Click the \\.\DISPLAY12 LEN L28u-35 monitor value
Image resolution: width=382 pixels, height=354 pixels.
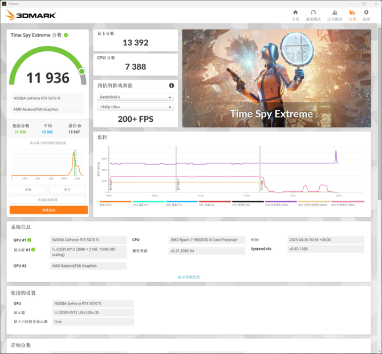[x=93, y=312]
